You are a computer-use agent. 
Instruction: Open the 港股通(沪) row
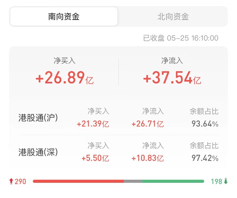[118, 118]
